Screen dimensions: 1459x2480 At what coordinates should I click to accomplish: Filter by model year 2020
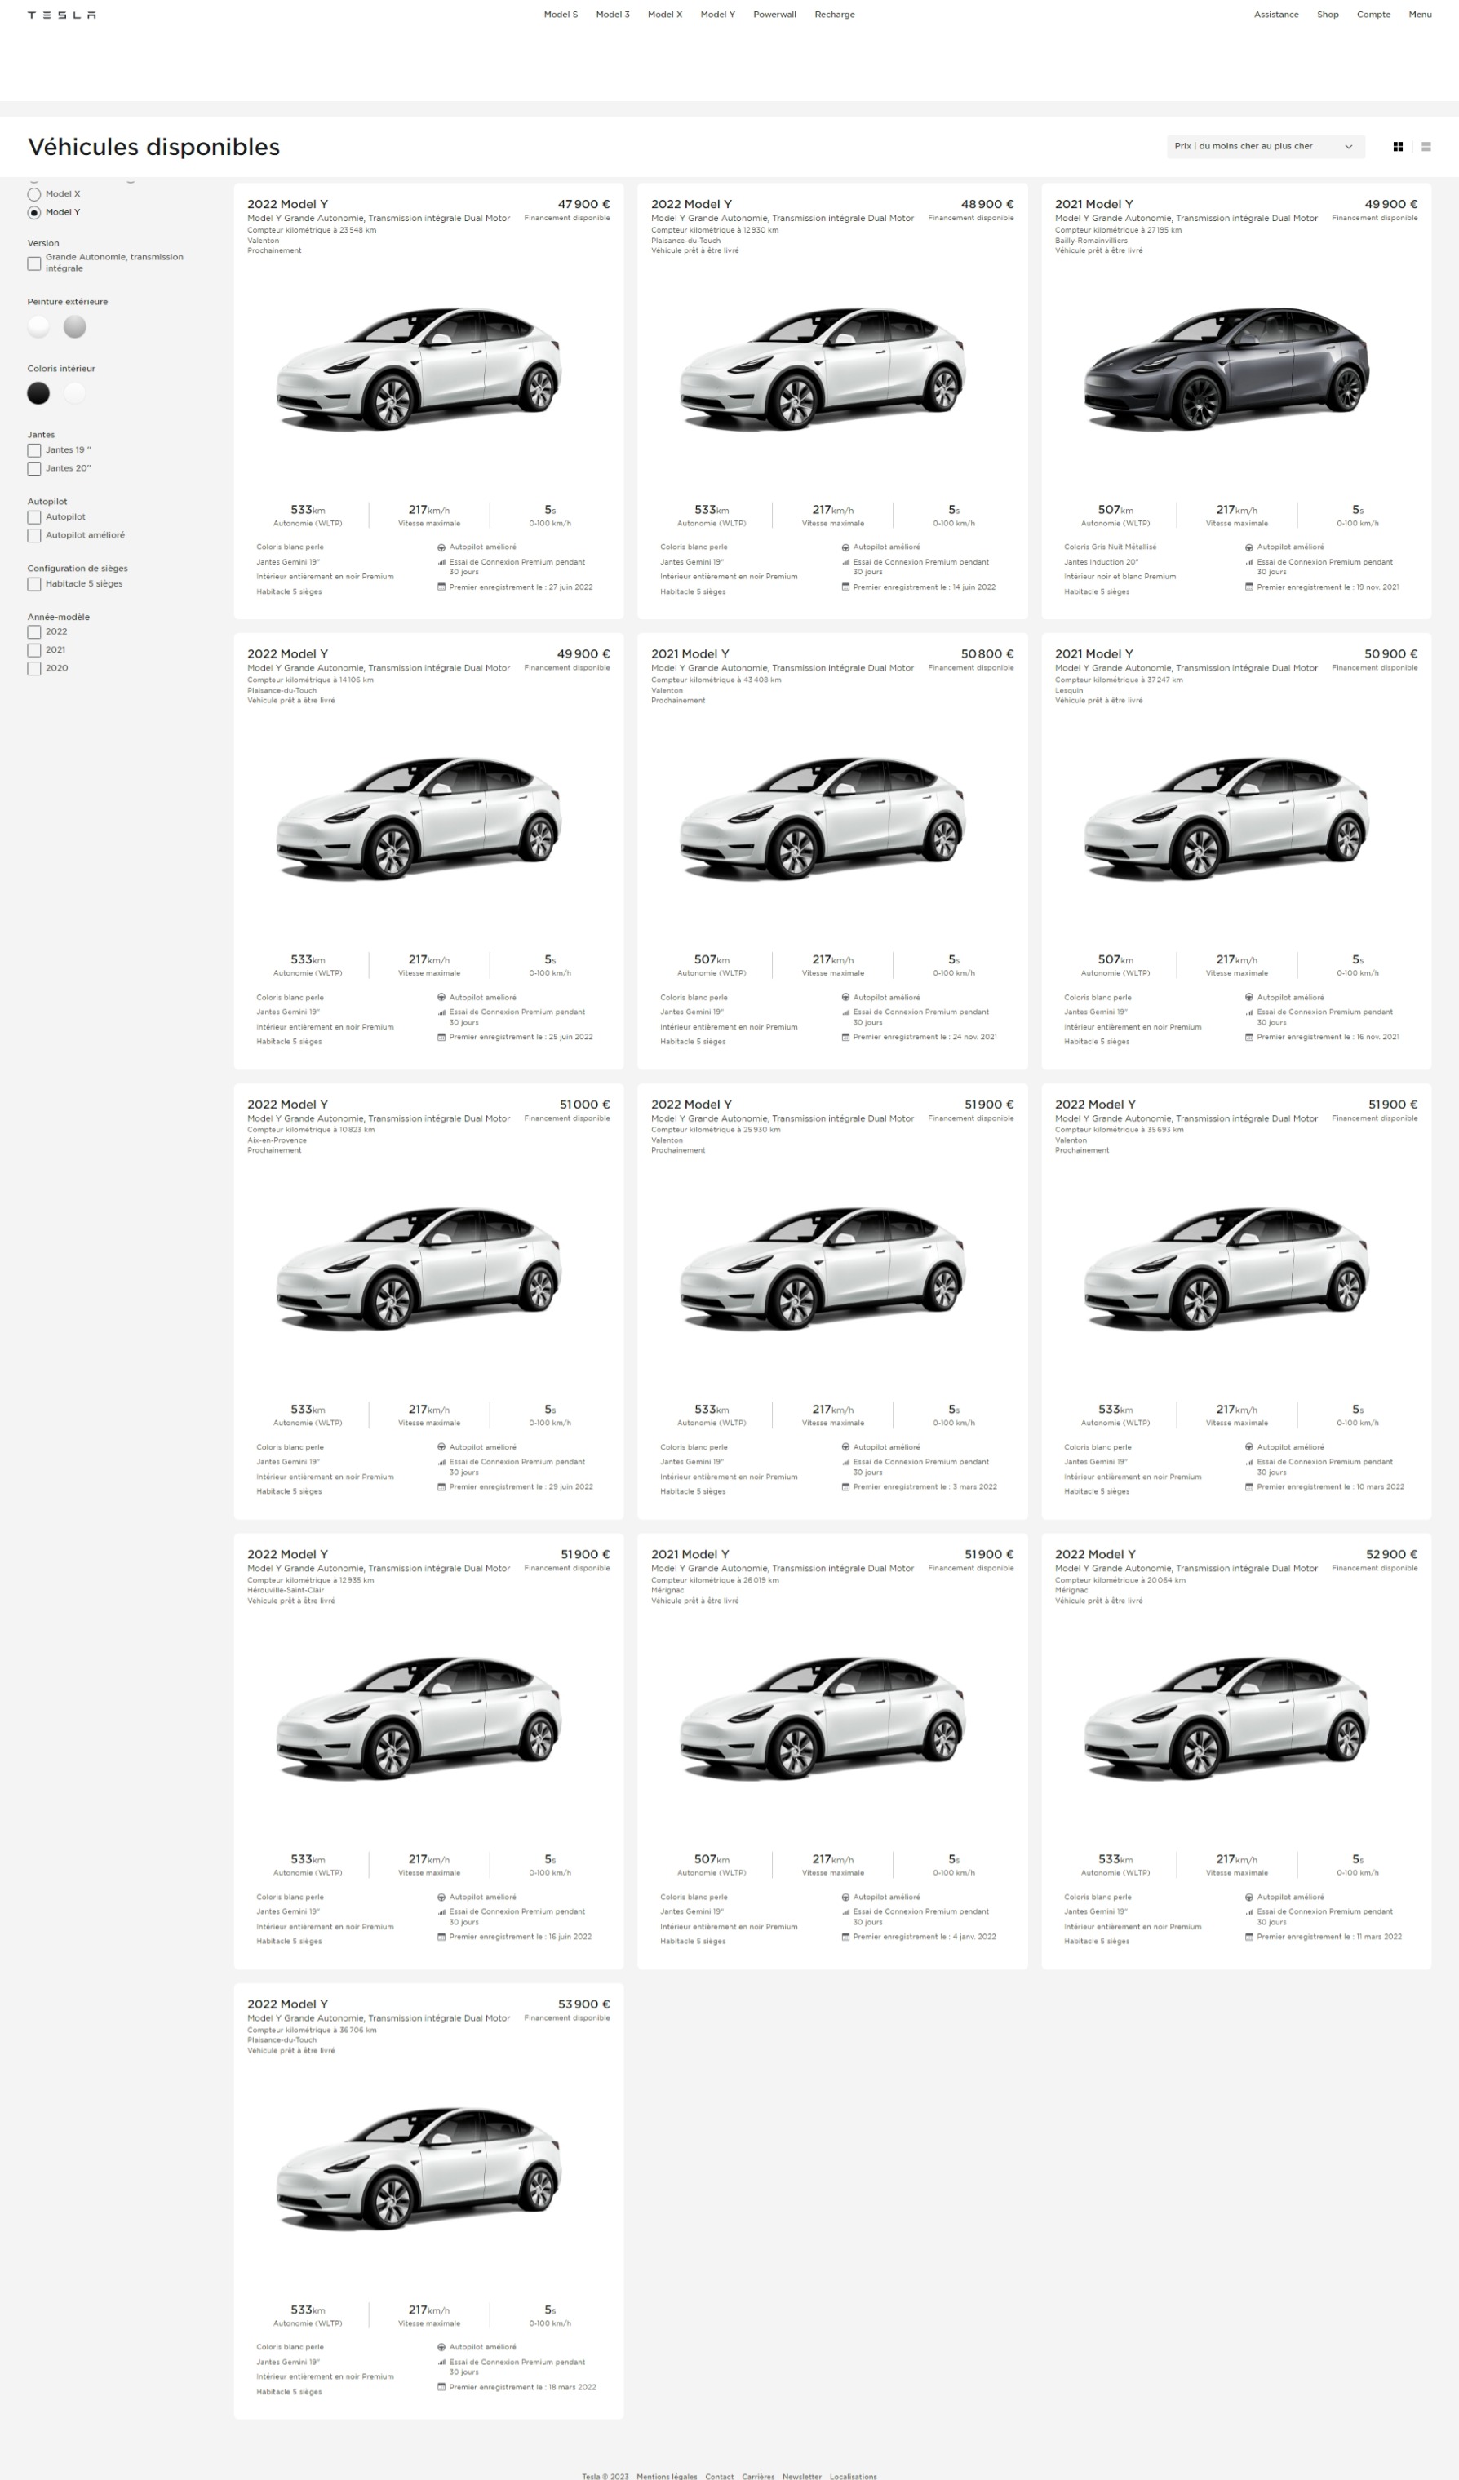click(x=34, y=669)
